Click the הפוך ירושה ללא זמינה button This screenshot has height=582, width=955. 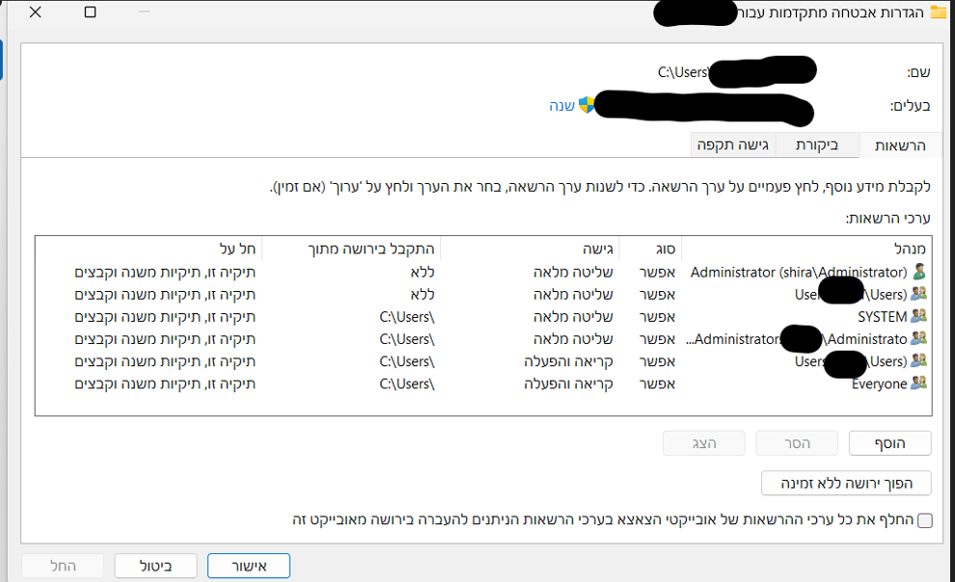click(846, 484)
